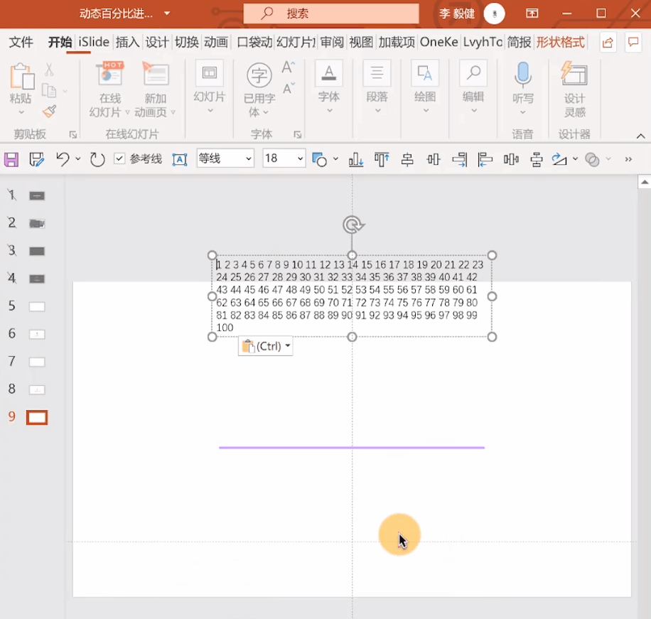Switch to the 设计 Design tab

156,43
